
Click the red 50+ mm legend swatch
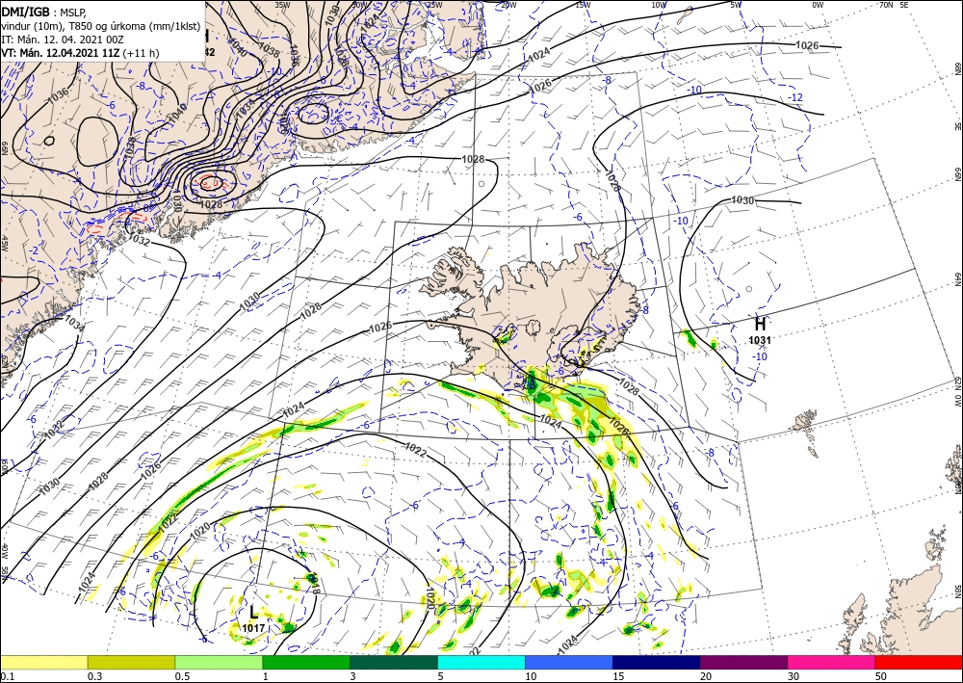click(x=919, y=662)
